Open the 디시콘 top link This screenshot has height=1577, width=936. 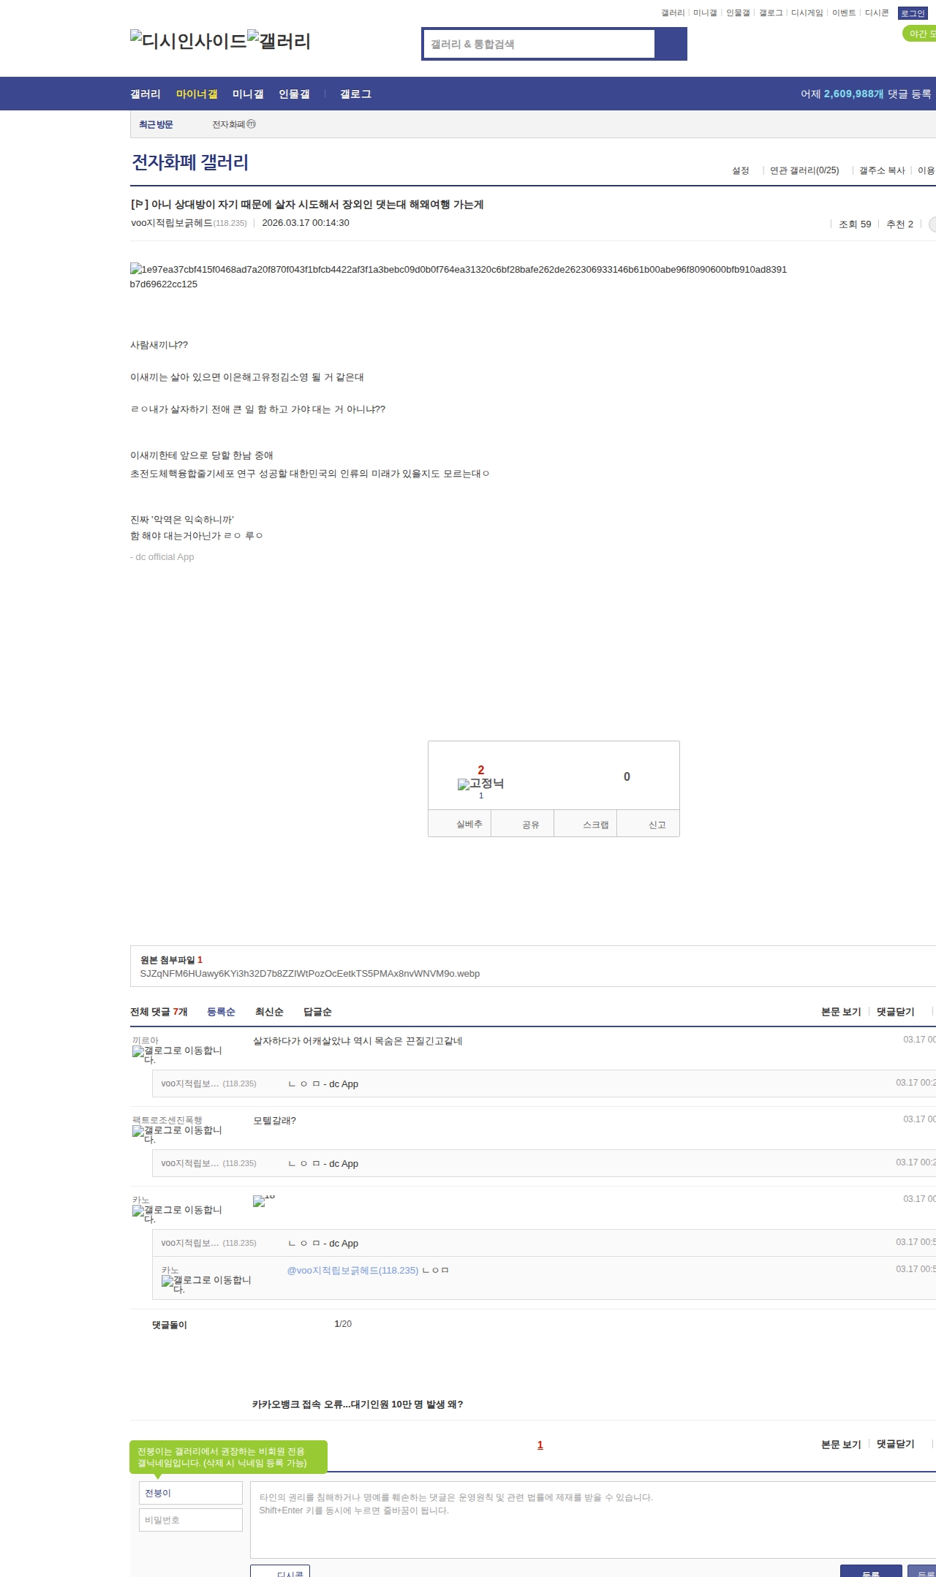click(x=877, y=13)
